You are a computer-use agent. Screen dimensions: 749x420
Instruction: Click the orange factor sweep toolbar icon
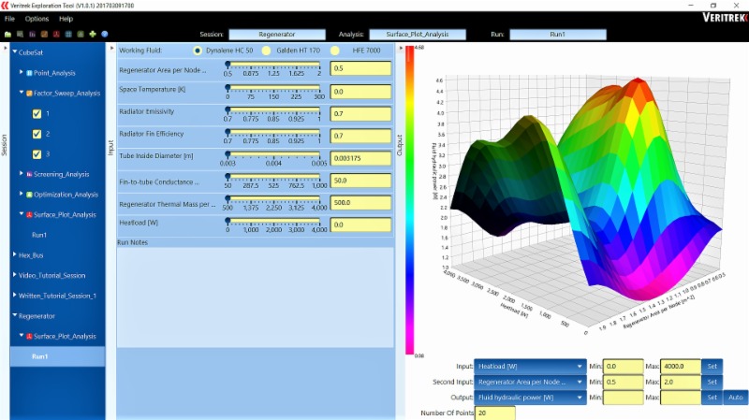(x=44, y=35)
